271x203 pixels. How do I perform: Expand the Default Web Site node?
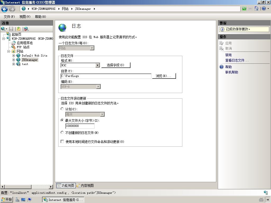[14, 56]
